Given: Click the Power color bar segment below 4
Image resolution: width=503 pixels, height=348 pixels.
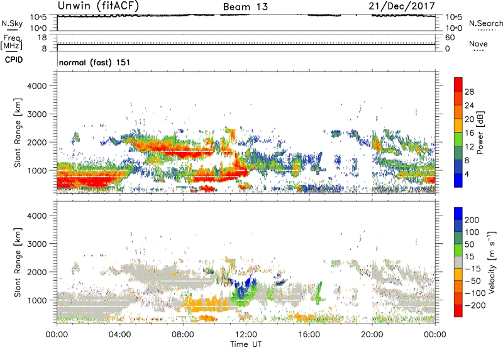Looking at the screenshot, I should (458, 181).
